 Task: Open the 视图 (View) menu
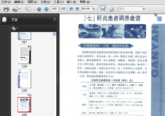[x=32, y=2]
